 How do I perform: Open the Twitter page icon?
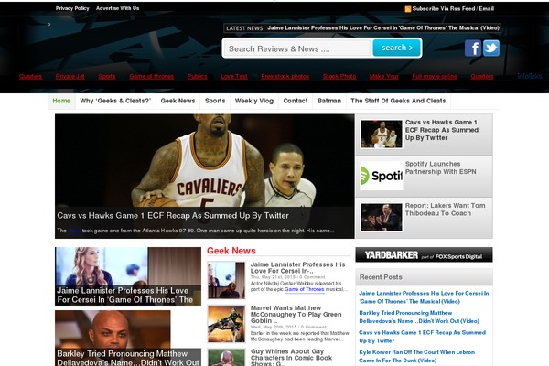tap(491, 48)
